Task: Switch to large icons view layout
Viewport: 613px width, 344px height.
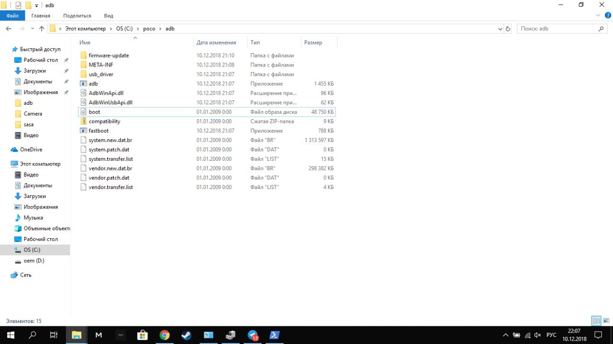Action: pos(606,321)
